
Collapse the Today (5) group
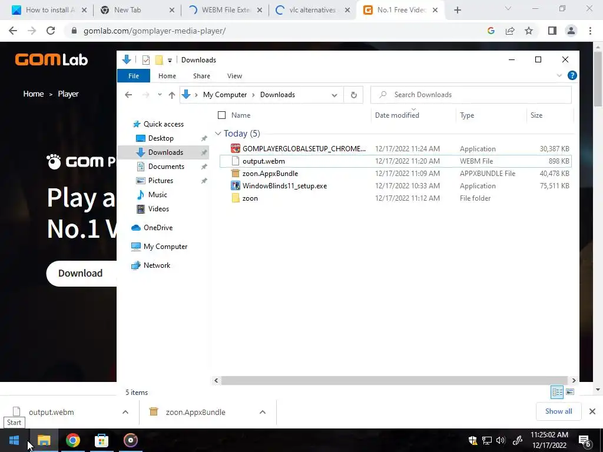point(218,134)
